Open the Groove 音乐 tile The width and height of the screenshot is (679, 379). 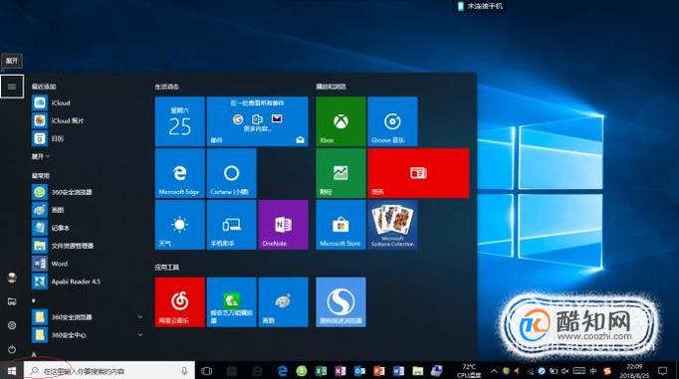(392, 121)
